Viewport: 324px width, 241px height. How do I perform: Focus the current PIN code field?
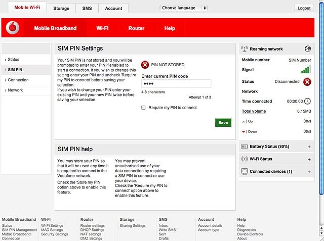(x=176, y=83)
